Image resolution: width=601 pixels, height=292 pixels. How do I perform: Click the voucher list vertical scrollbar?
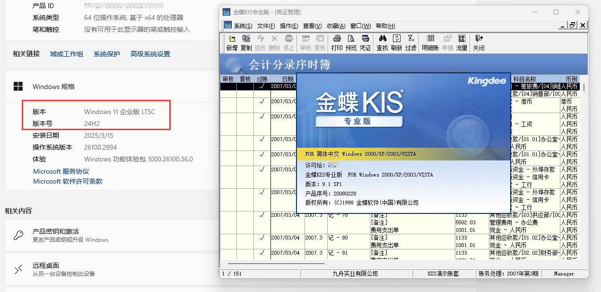[x=584, y=166]
